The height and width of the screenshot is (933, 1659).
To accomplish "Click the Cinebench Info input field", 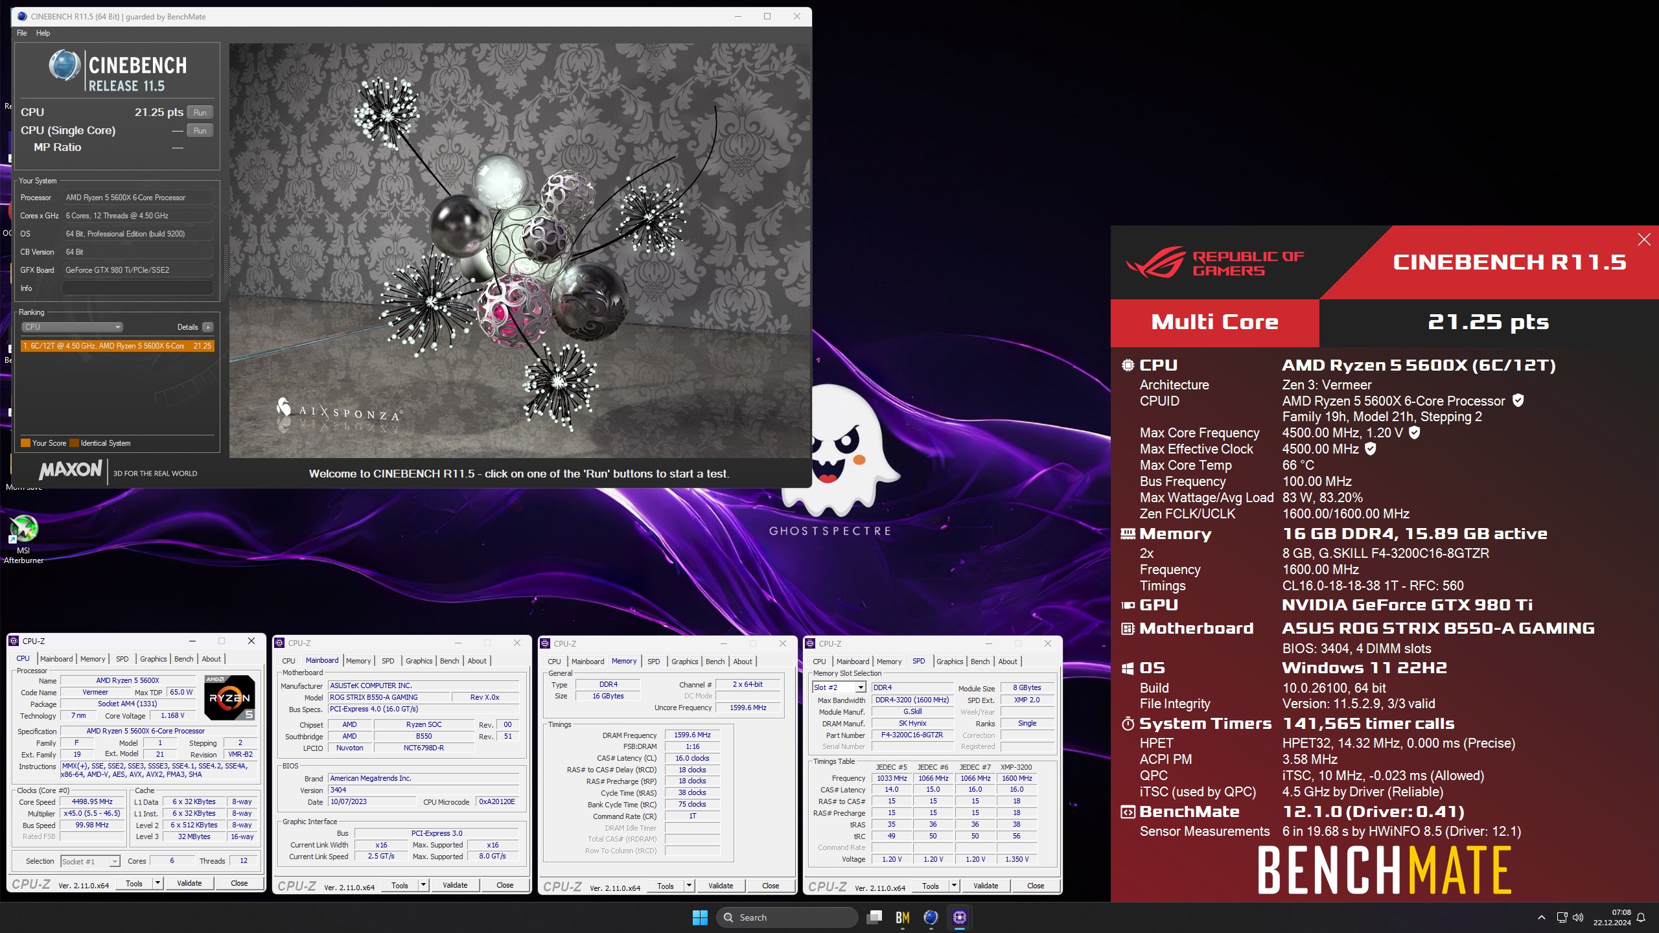I will pos(138,288).
